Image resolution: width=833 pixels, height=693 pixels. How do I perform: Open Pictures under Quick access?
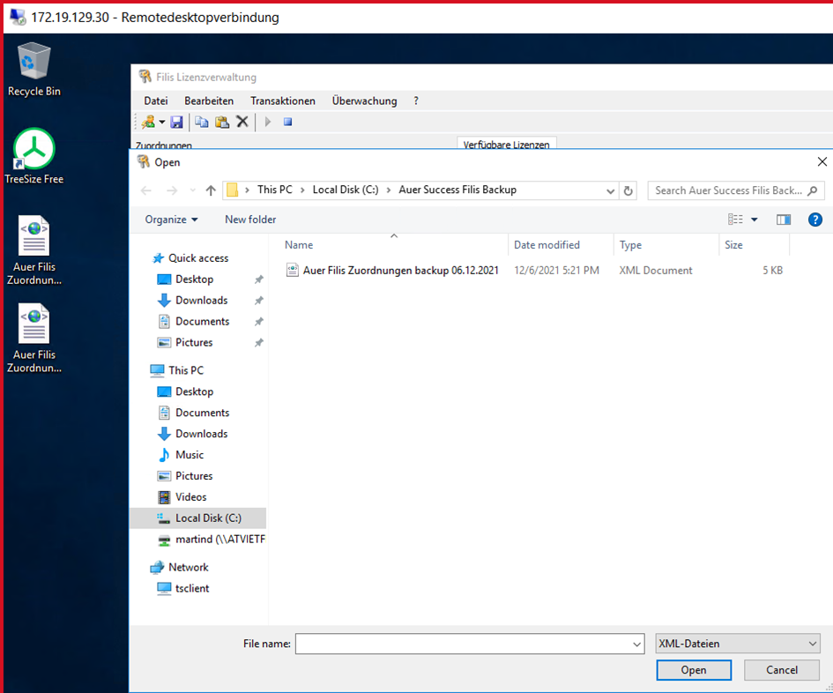click(x=194, y=343)
